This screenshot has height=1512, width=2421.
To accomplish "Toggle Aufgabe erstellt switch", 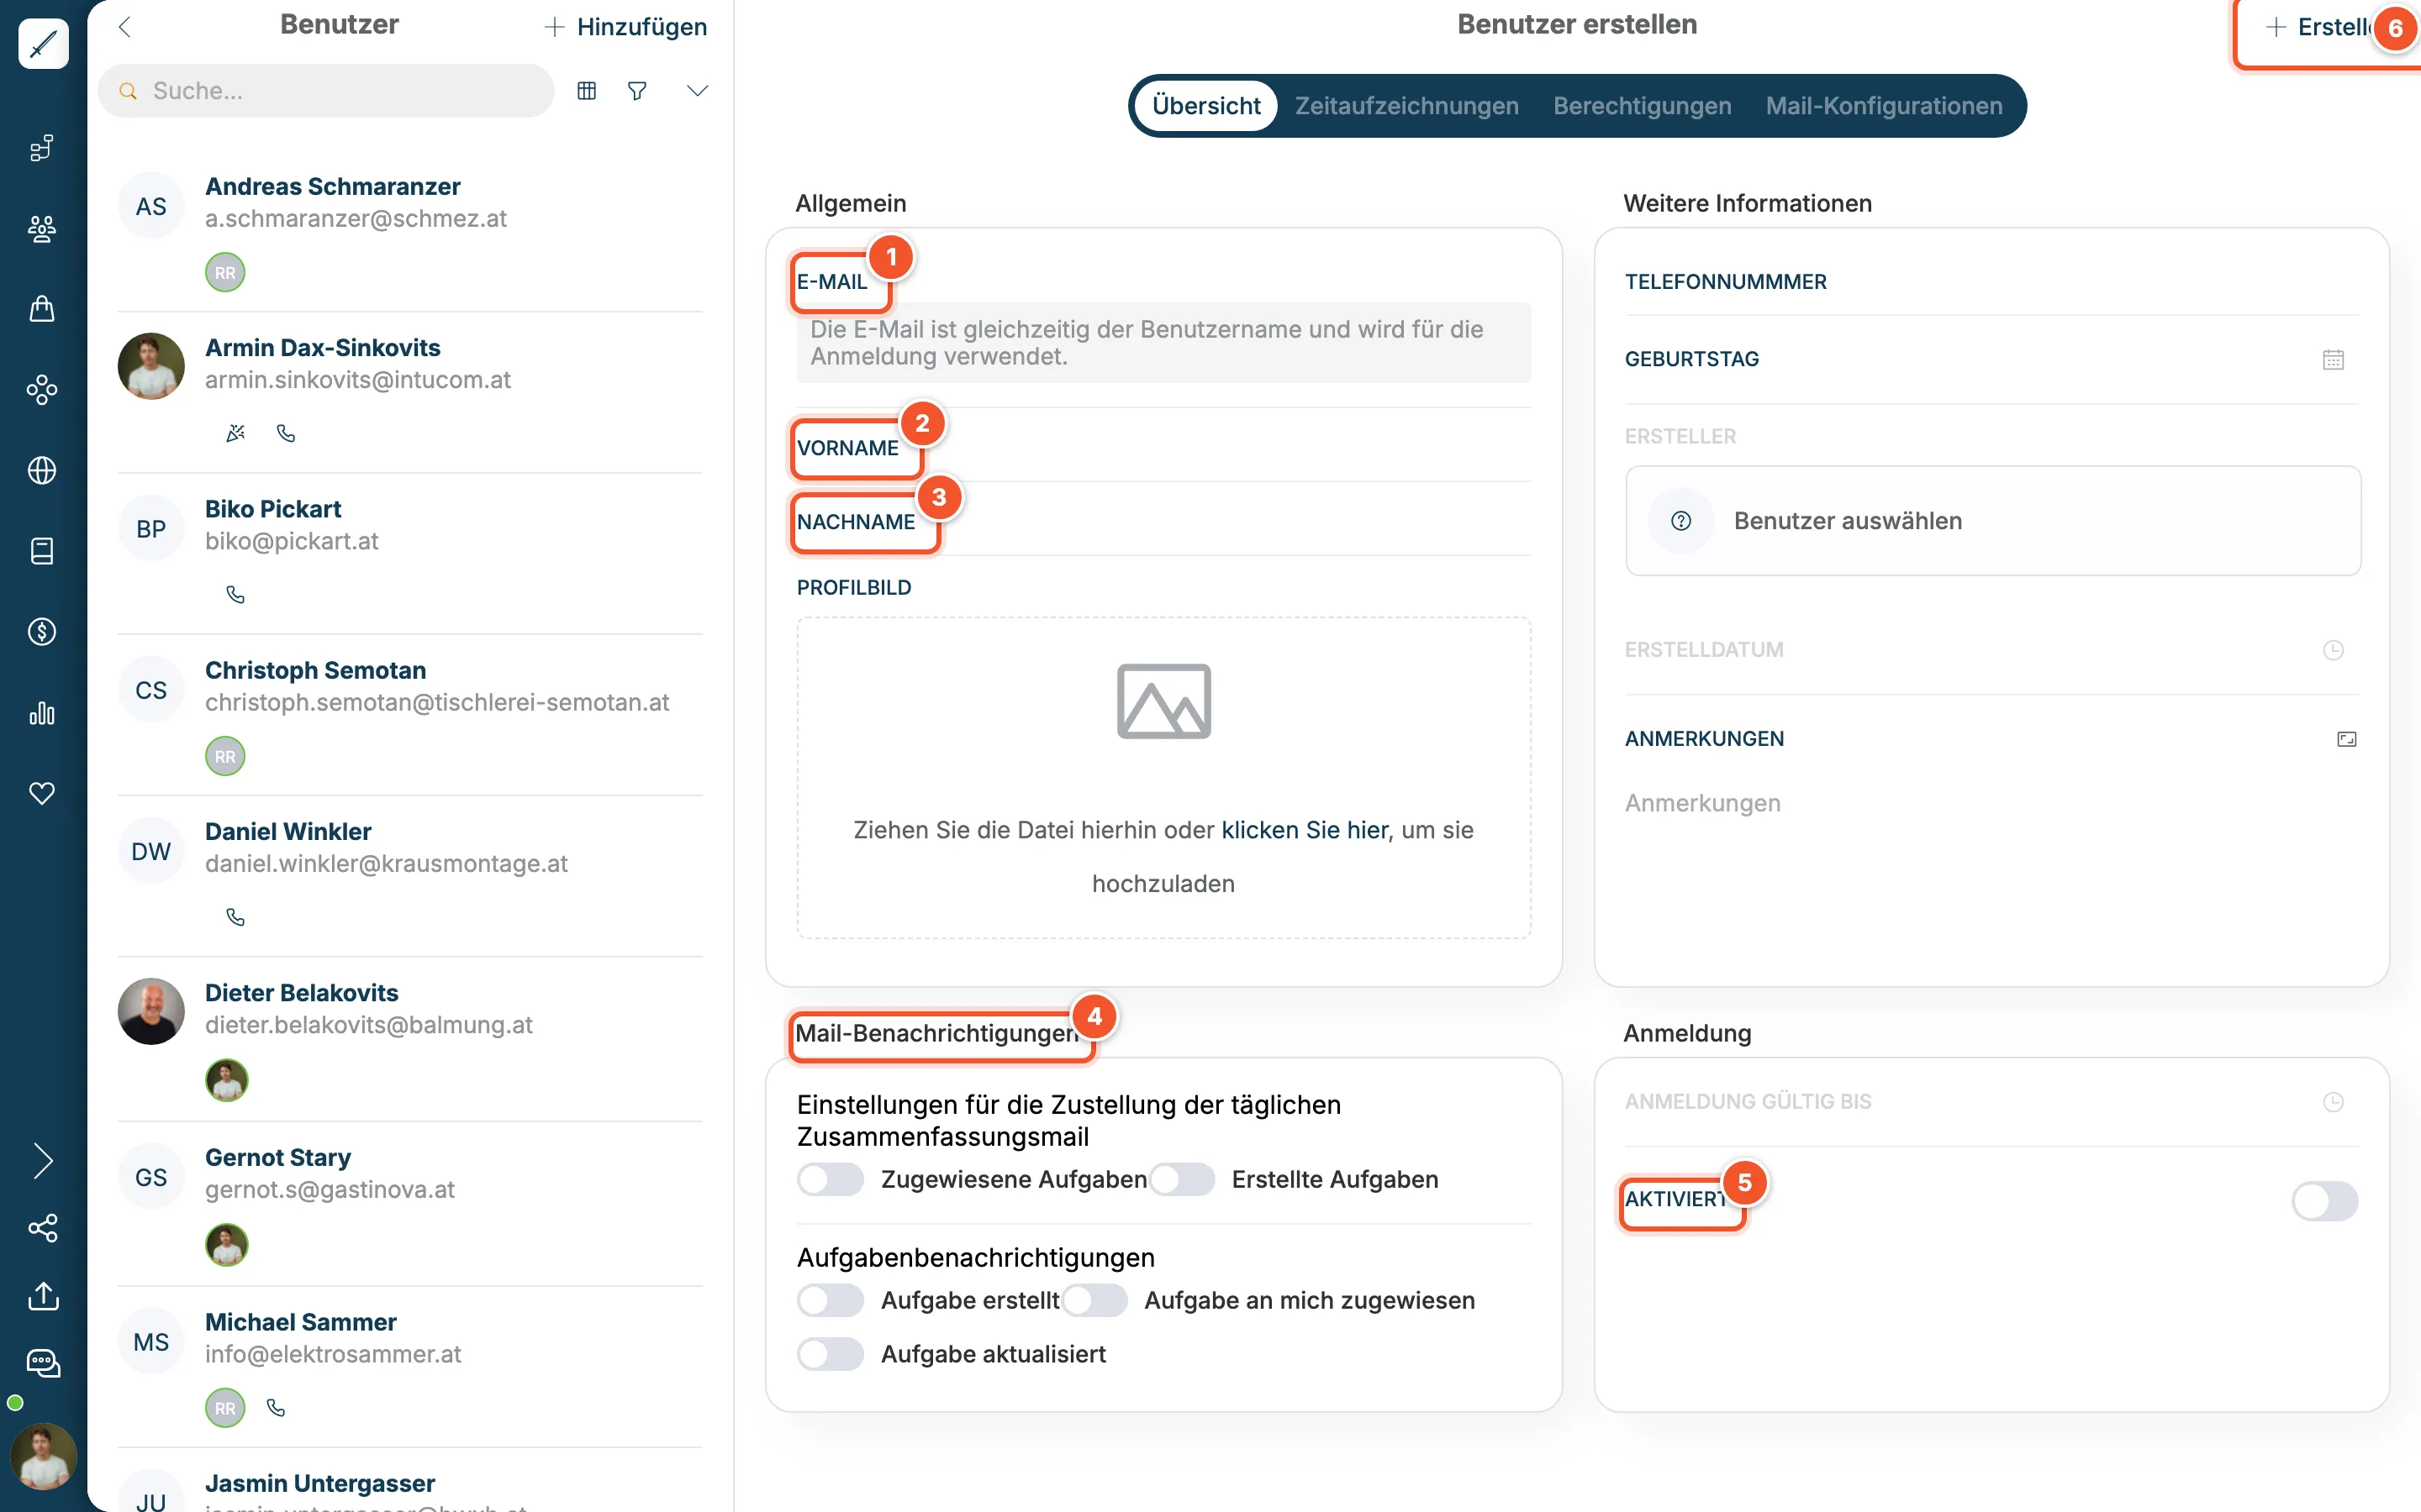I will click(831, 1300).
